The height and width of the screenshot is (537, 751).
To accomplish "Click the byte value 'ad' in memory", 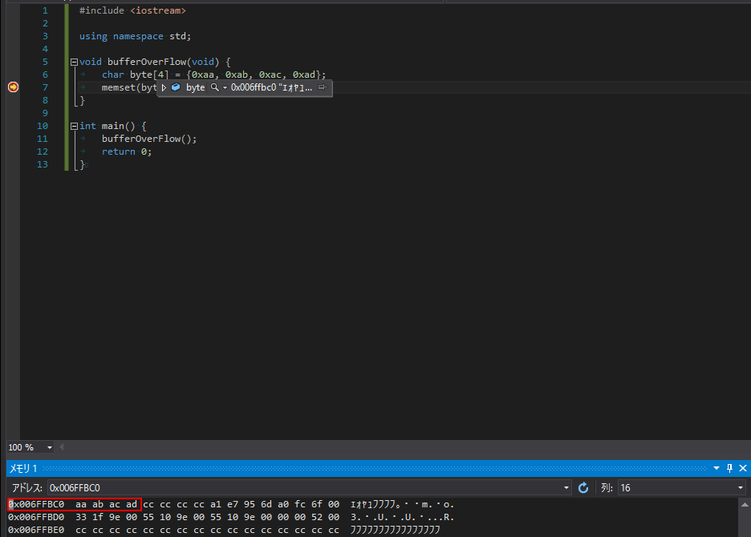I will (132, 504).
